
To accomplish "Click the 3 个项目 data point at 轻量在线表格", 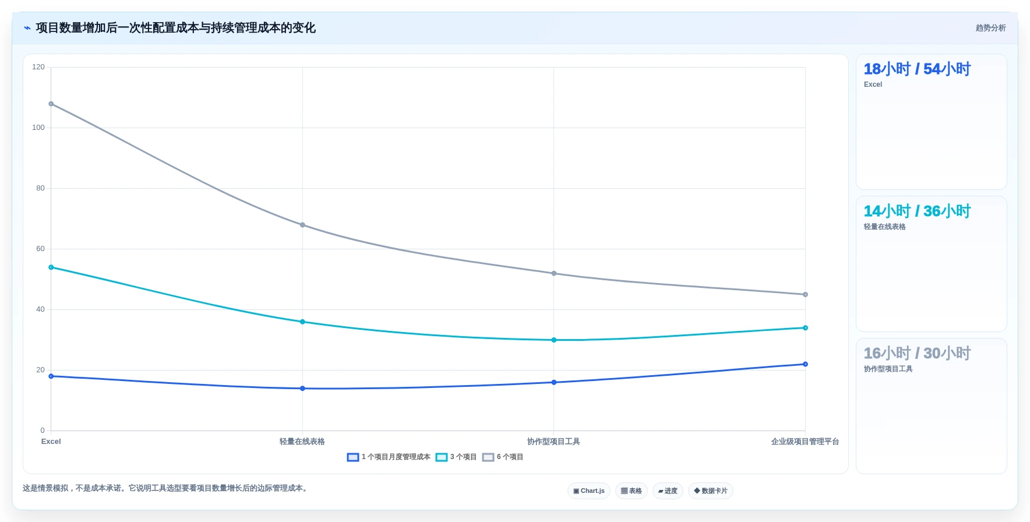I will click(302, 322).
